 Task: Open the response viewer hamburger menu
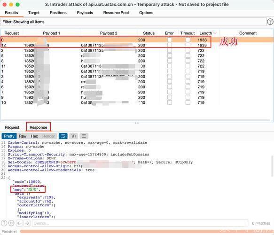84,136
